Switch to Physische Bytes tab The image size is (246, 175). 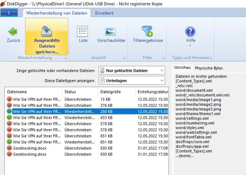(209, 68)
